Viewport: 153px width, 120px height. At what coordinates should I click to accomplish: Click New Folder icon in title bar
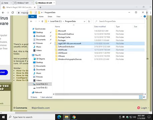tap(39, 12)
